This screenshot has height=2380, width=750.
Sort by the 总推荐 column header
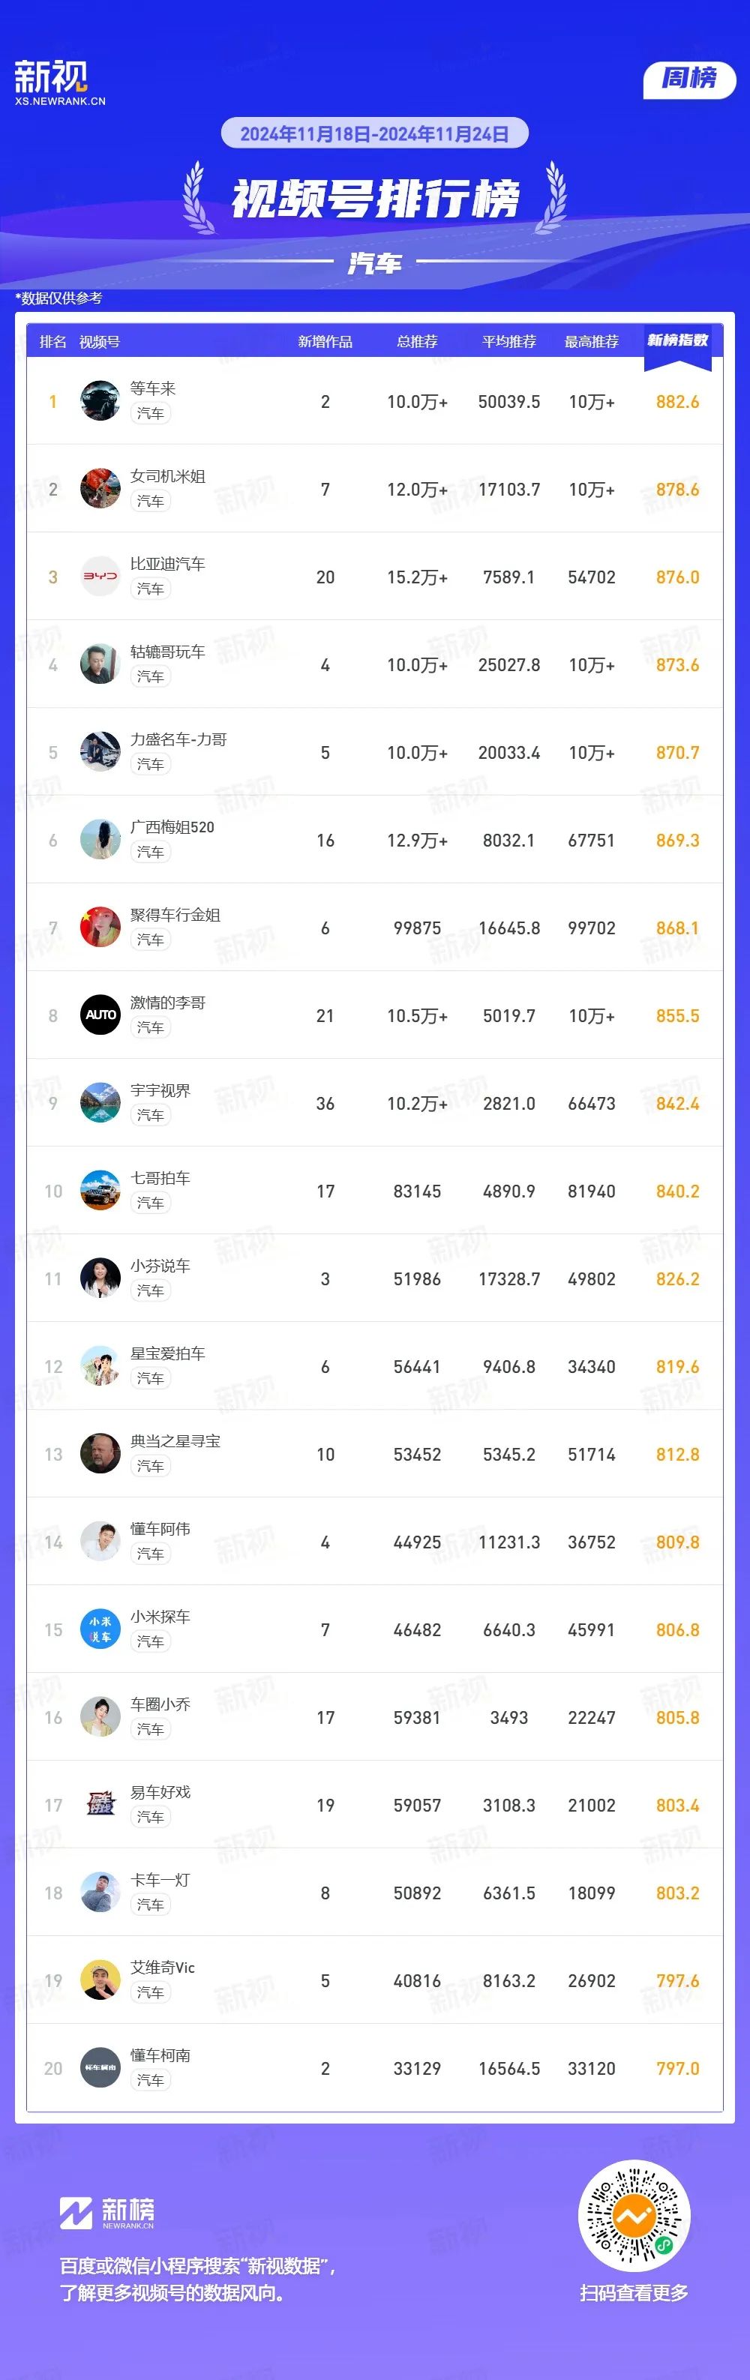[x=418, y=342]
